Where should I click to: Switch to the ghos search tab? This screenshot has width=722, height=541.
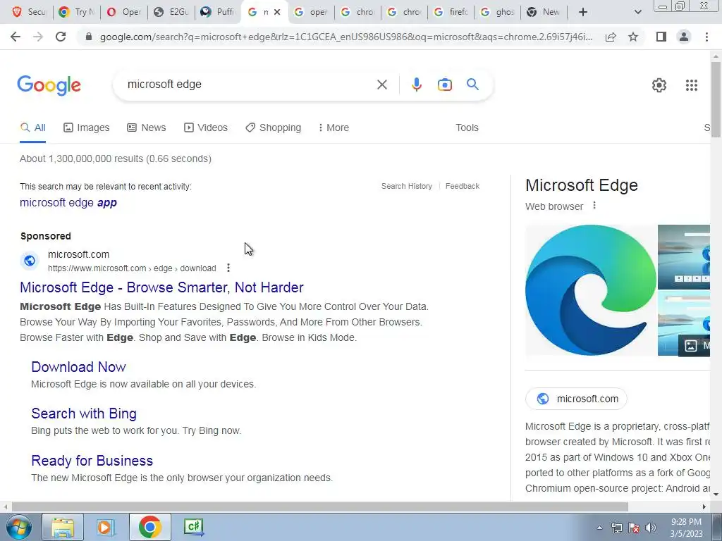point(498,12)
